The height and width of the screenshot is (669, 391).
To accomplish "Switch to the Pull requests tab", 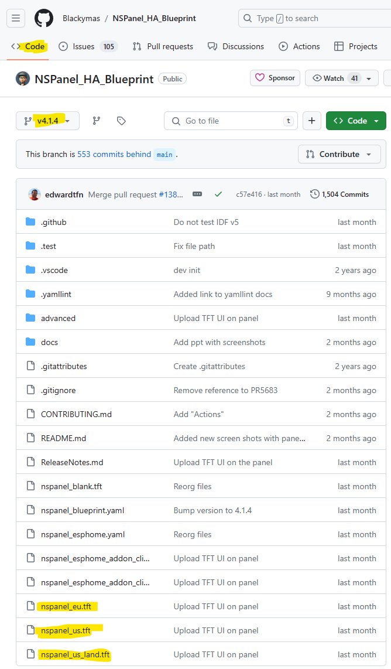I will click(163, 46).
